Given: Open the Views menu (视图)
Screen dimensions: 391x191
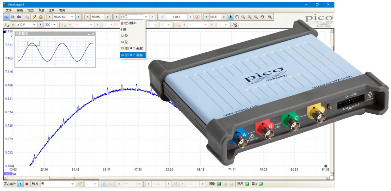Looking at the screenshot, I should point(30,10).
